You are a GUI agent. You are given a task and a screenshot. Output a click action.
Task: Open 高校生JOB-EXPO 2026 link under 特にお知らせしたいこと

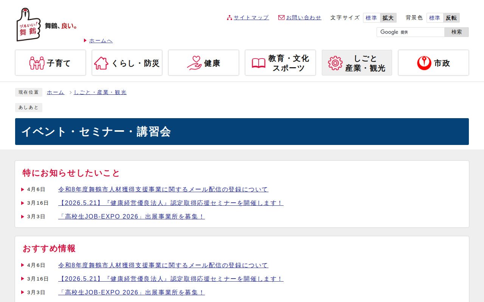point(132,217)
